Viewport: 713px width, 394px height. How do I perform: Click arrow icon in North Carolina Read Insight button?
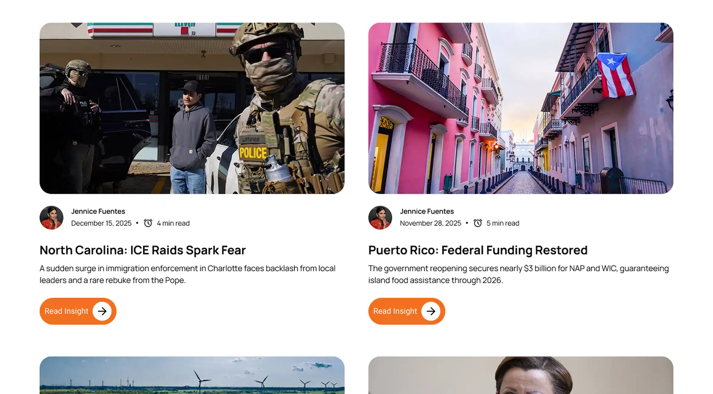coord(102,311)
